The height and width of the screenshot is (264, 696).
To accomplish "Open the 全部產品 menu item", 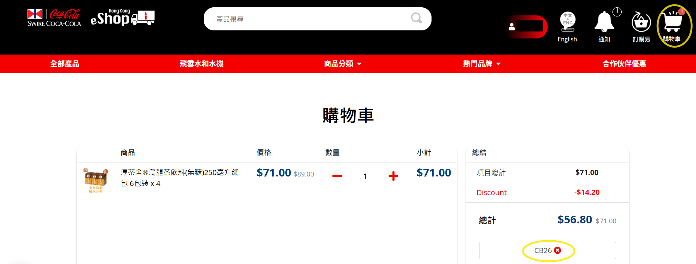I will 65,64.
